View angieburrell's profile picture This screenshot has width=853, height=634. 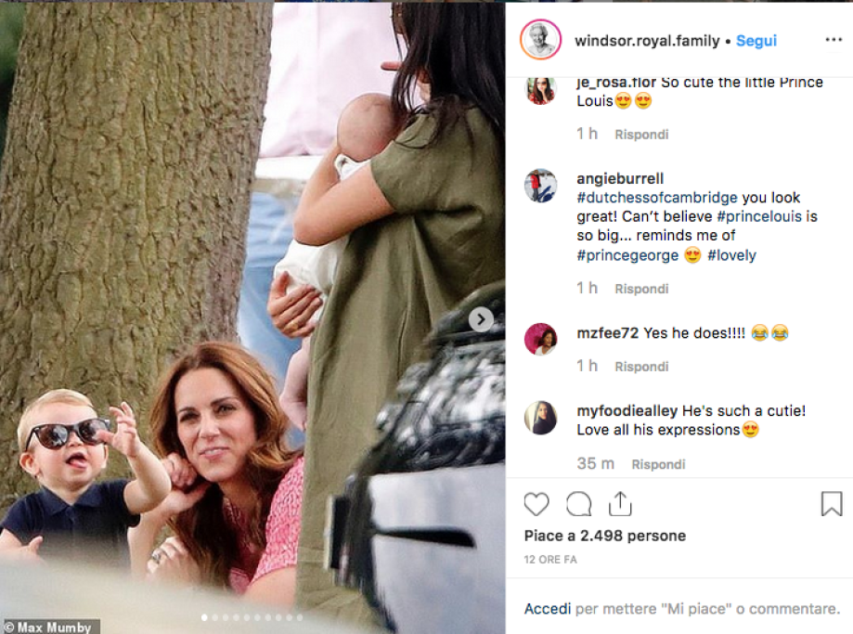540,186
